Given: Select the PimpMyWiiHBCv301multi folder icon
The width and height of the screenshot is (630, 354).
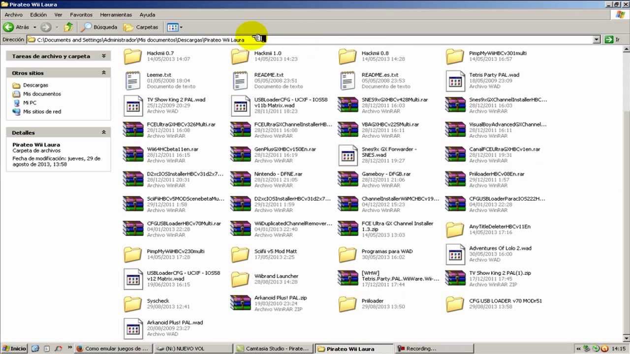Looking at the screenshot, I should pos(455,56).
